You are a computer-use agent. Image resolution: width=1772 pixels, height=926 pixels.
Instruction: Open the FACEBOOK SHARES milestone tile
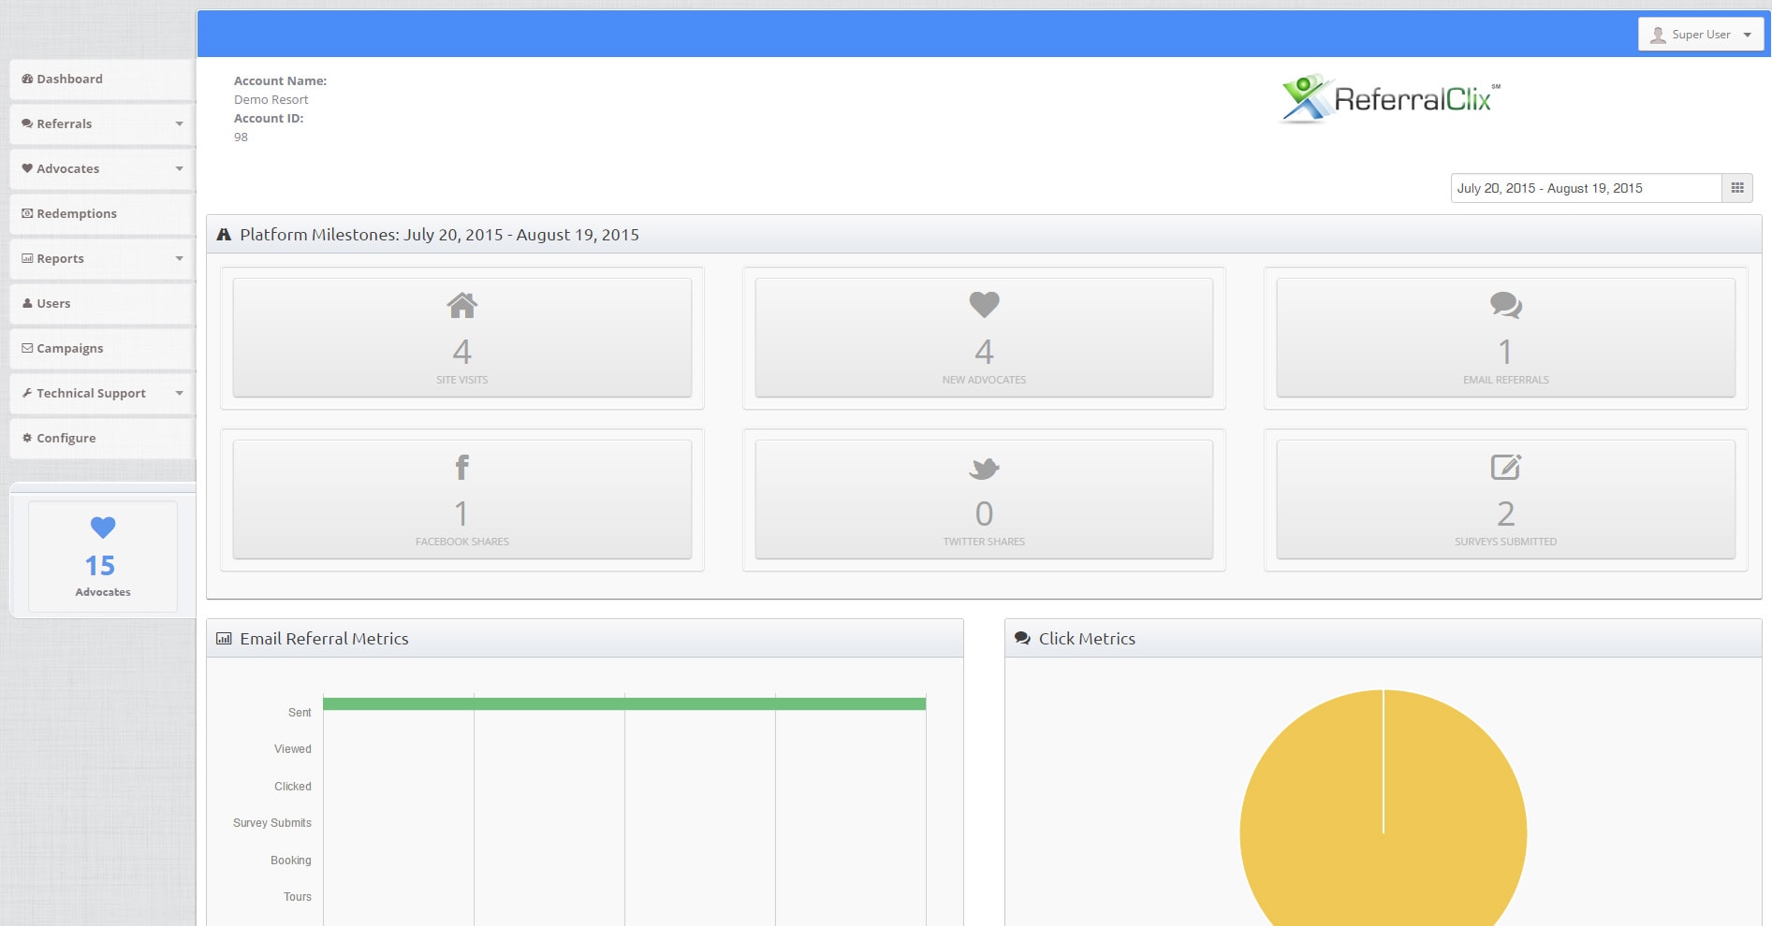(462, 499)
